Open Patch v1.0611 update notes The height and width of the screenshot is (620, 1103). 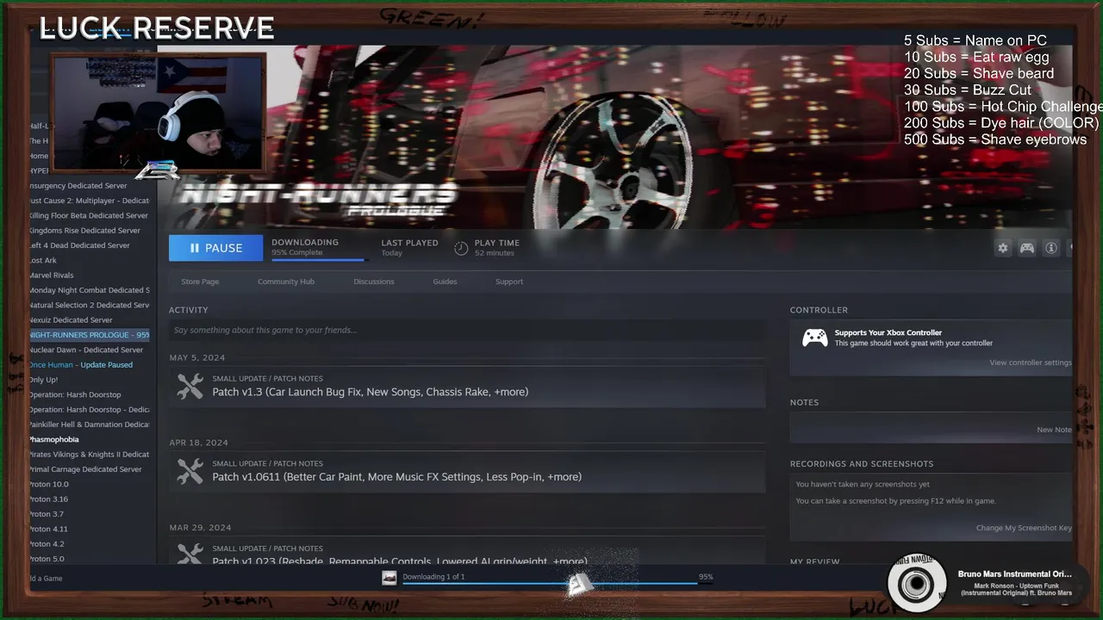[467, 471]
